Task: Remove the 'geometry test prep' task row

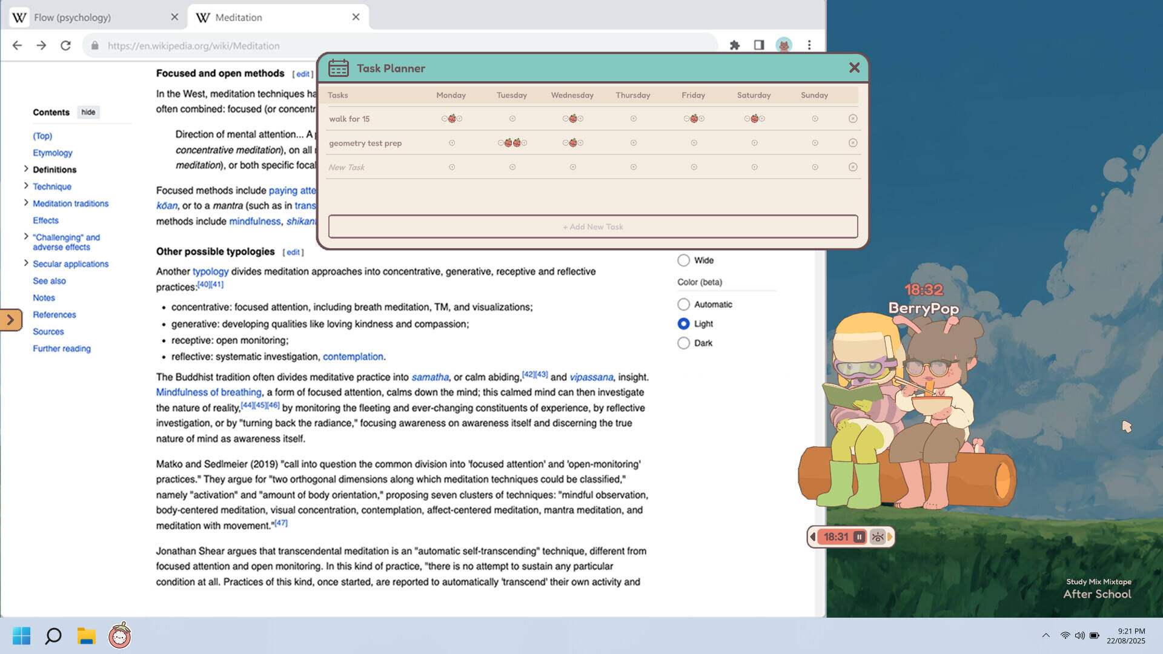Action: [853, 143]
